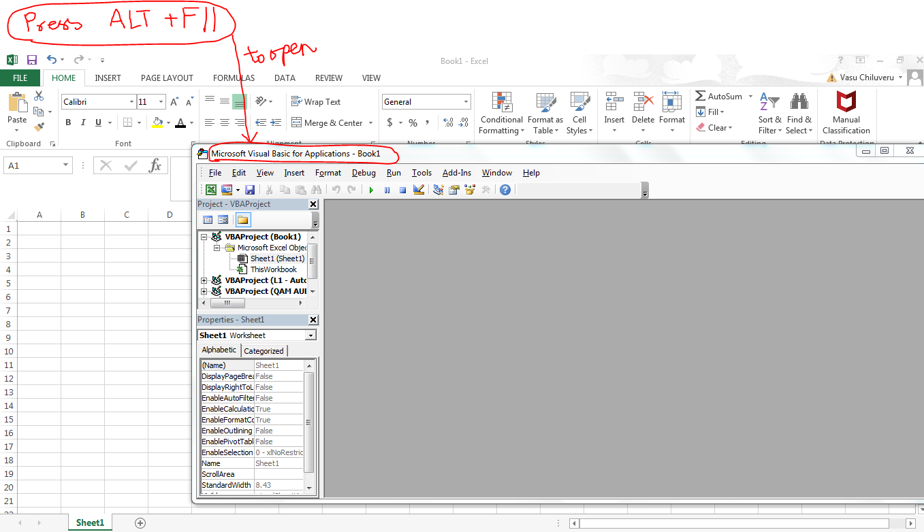Open Object Browser icon in VBA toolbar
Screen dimensions: 924x532
470,190
